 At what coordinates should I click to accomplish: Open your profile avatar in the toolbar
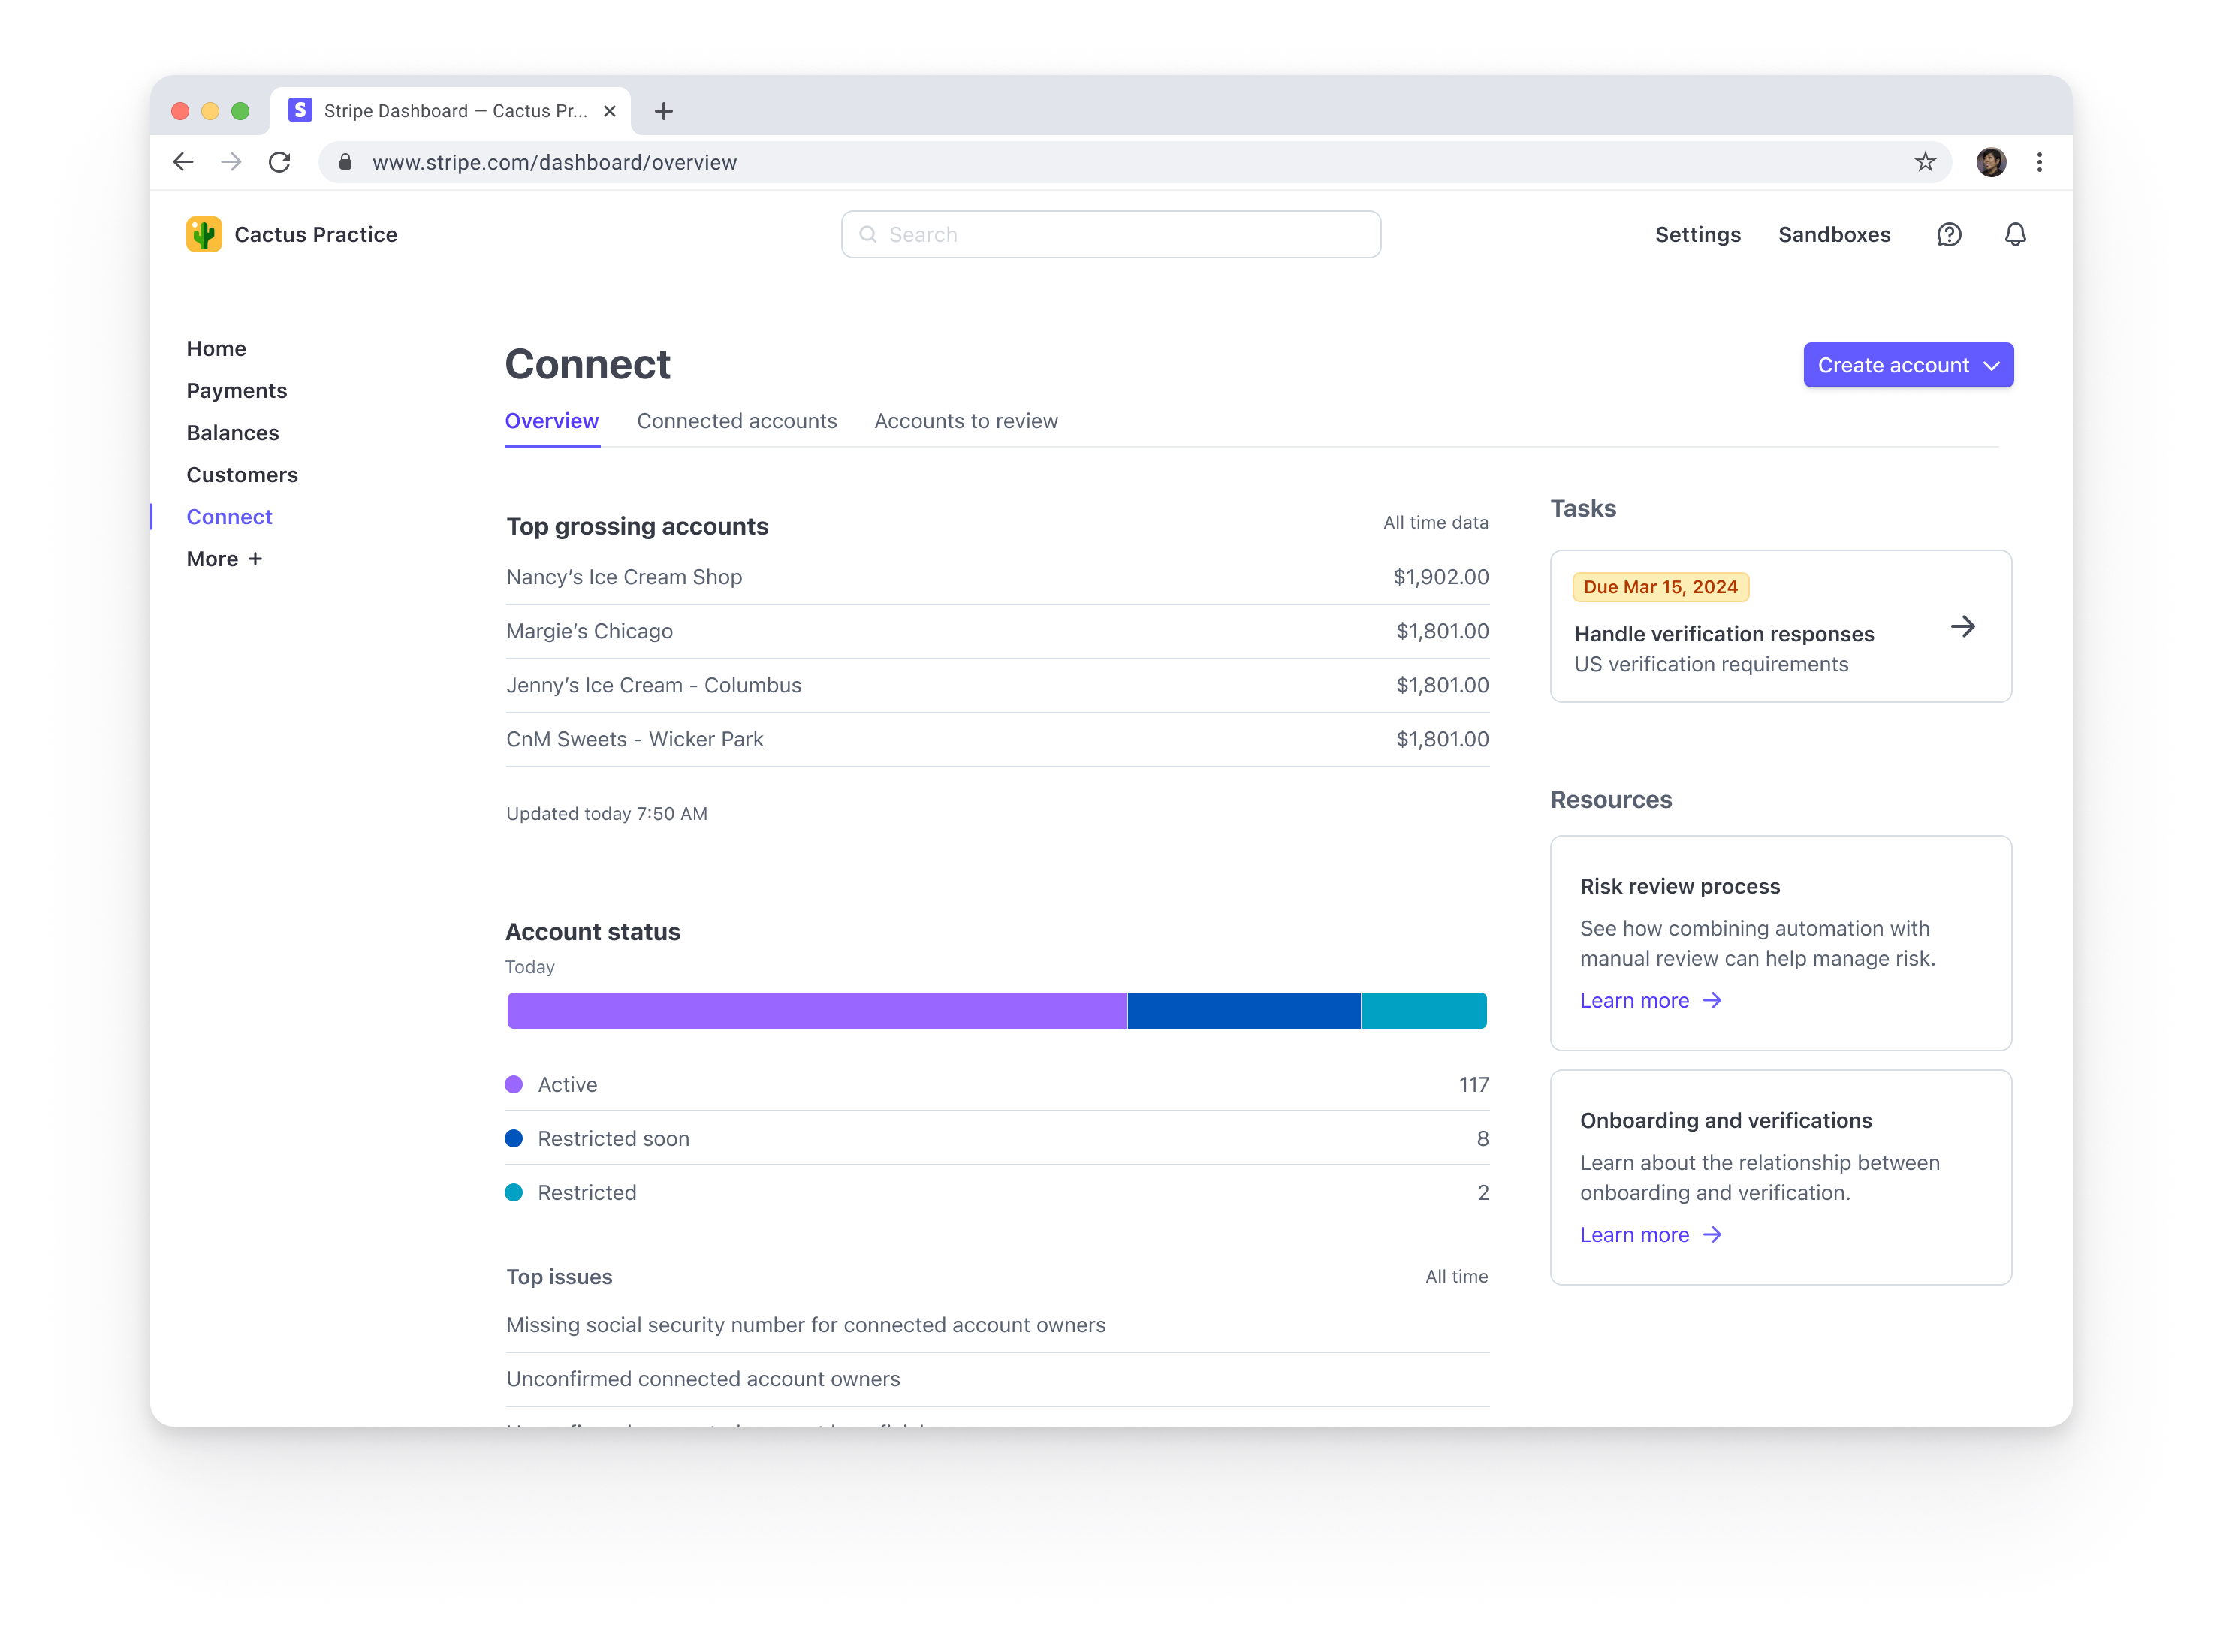tap(1991, 161)
